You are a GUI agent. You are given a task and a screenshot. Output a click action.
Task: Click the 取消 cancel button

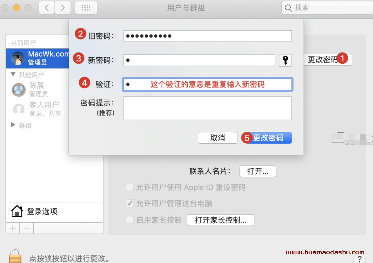pyautogui.click(x=218, y=138)
